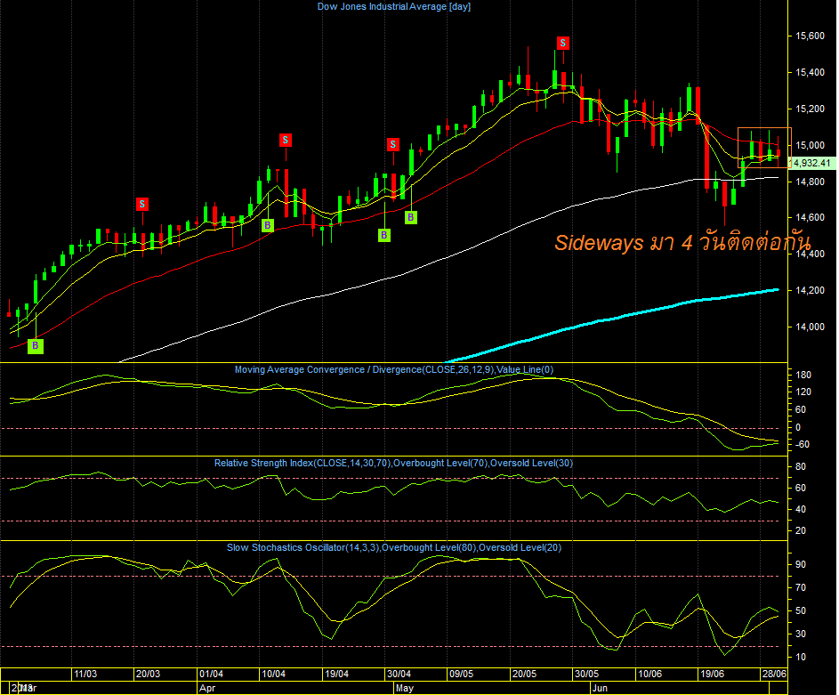Select the 14,000 price axis label
This screenshot has height=695, width=839.
[x=811, y=327]
